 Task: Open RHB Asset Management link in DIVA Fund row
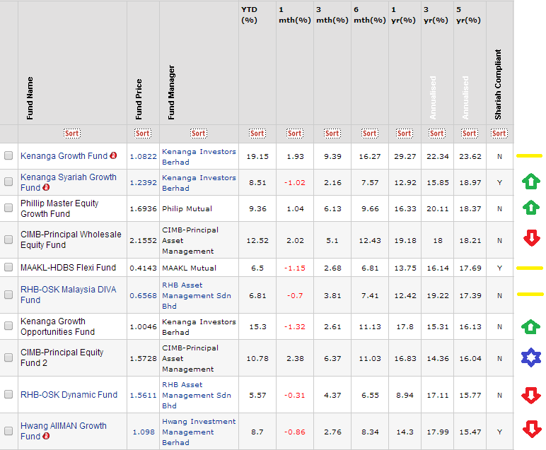click(197, 295)
